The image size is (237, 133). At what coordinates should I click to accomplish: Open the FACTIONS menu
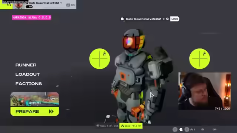pyautogui.click(x=29, y=84)
